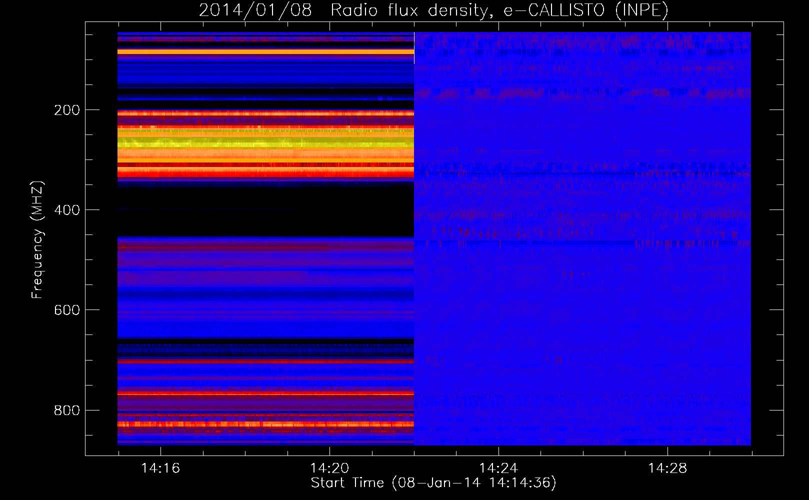
Task: Click the 14:20 time tick label
Action: [x=329, y=468]
